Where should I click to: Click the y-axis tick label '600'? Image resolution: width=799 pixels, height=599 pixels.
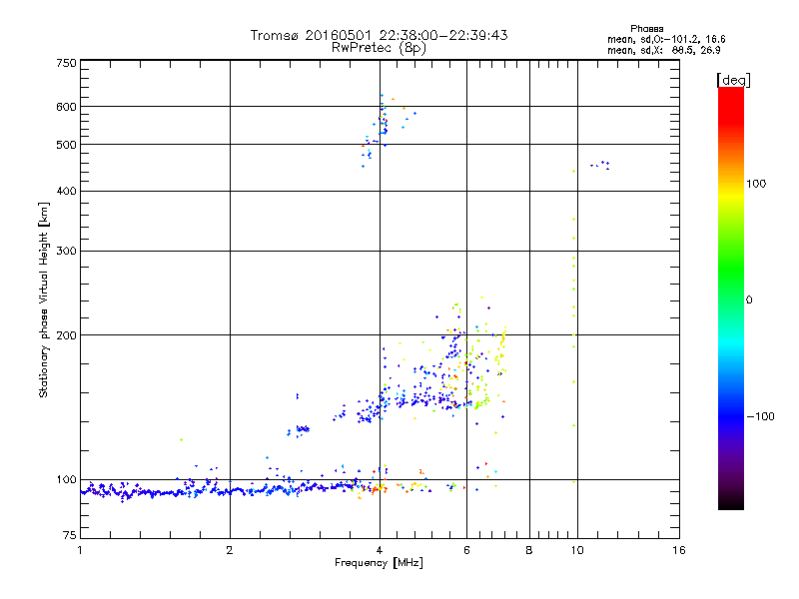66,107
